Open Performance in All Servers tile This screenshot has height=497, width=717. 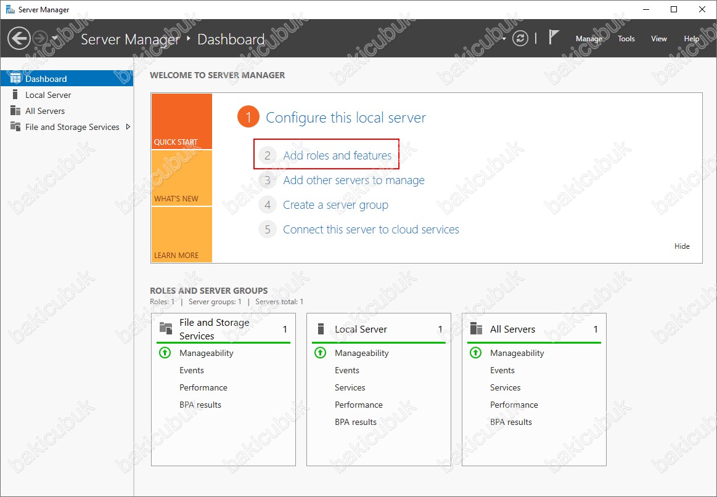514,405
